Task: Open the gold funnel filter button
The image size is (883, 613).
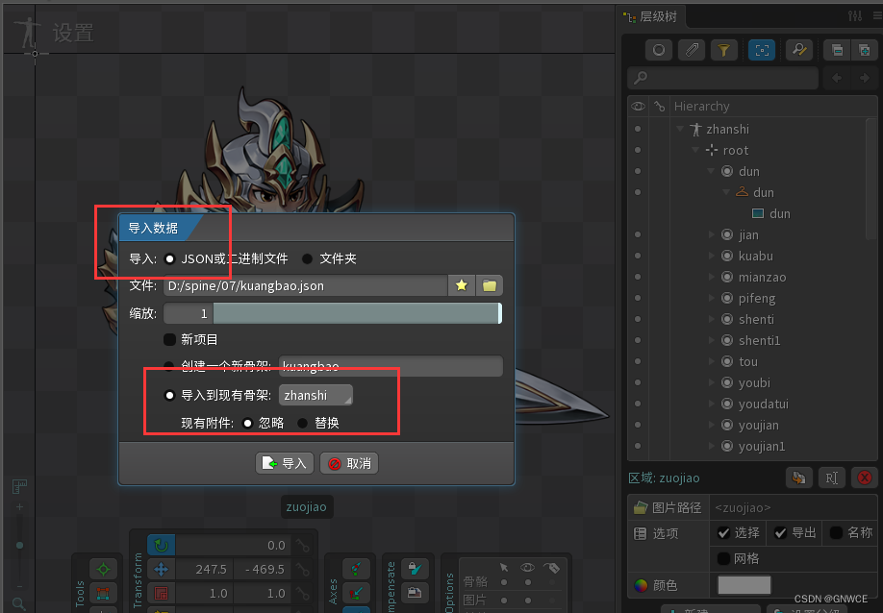Action: [723, 50]
